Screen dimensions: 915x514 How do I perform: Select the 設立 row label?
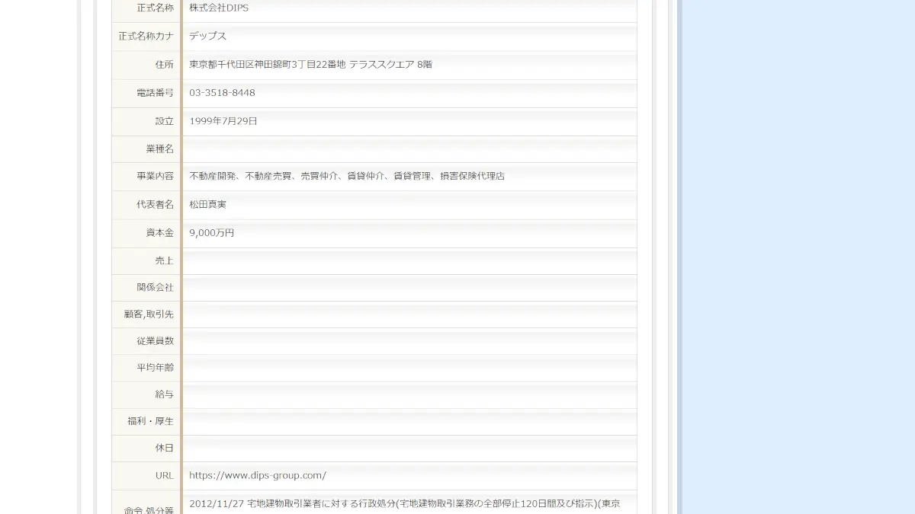point(164,121)
